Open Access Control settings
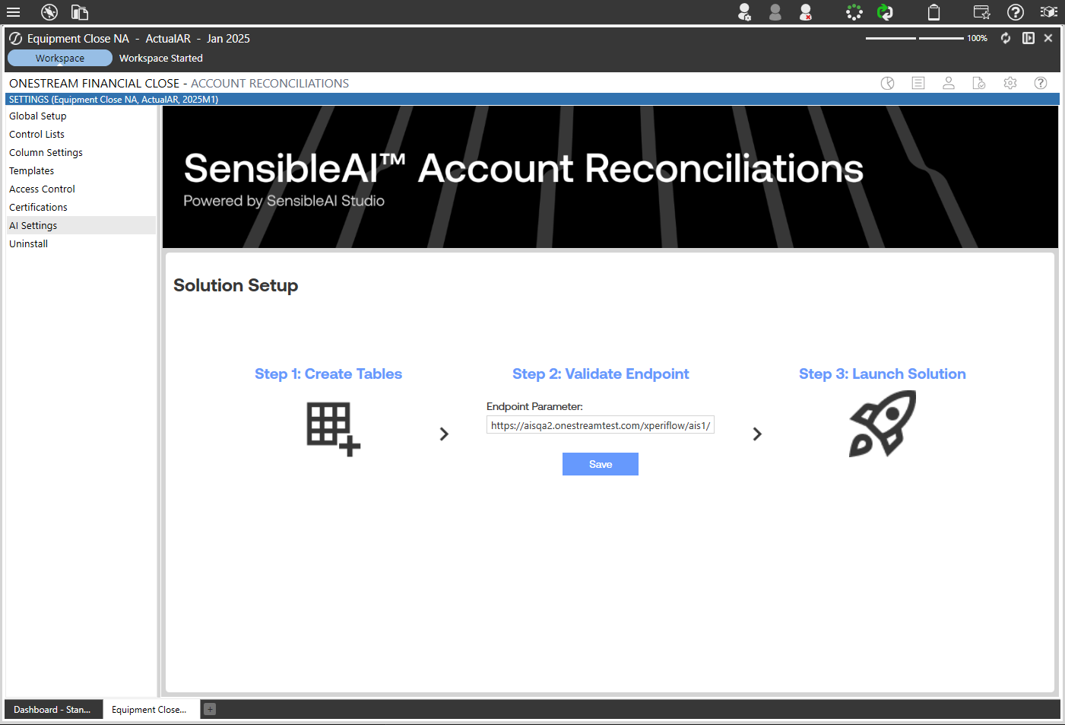The image size is (1065, 725). [81, 189]
